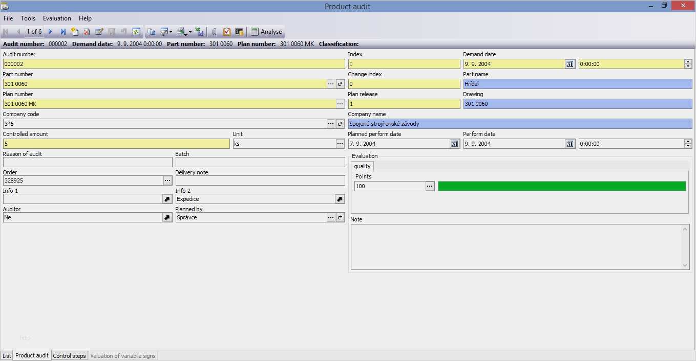Expand the print options dropdown arrow
Screen dimensions: 696x361
click(190, 32)
